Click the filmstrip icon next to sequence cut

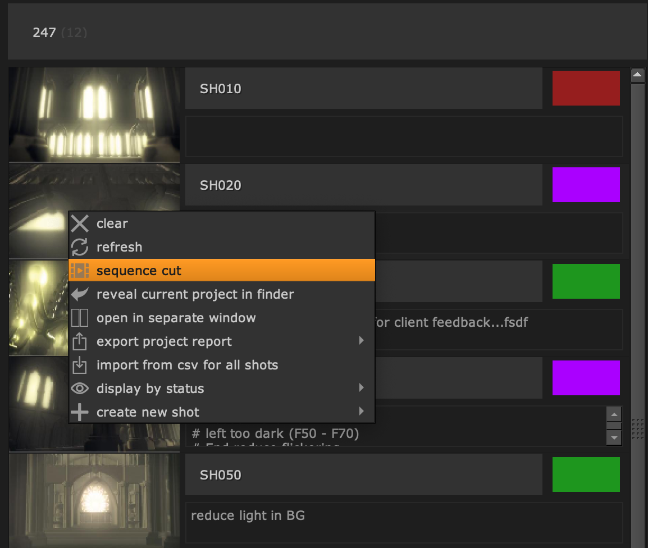[x=79, y=270]
